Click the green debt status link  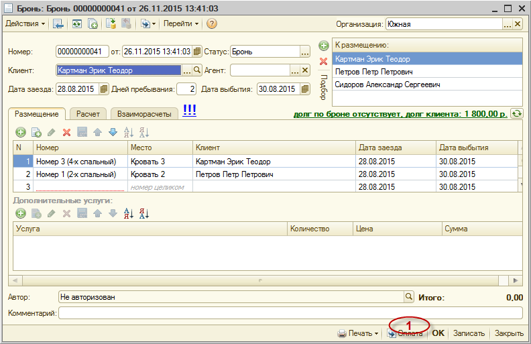coord(400,114)
